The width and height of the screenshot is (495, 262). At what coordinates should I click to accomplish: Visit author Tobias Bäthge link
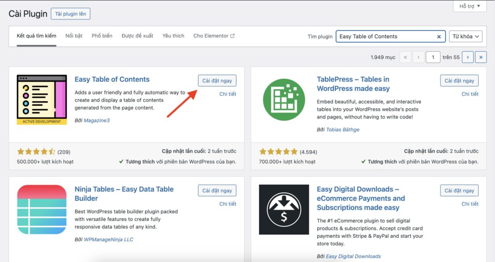click(x=343, y=130)
